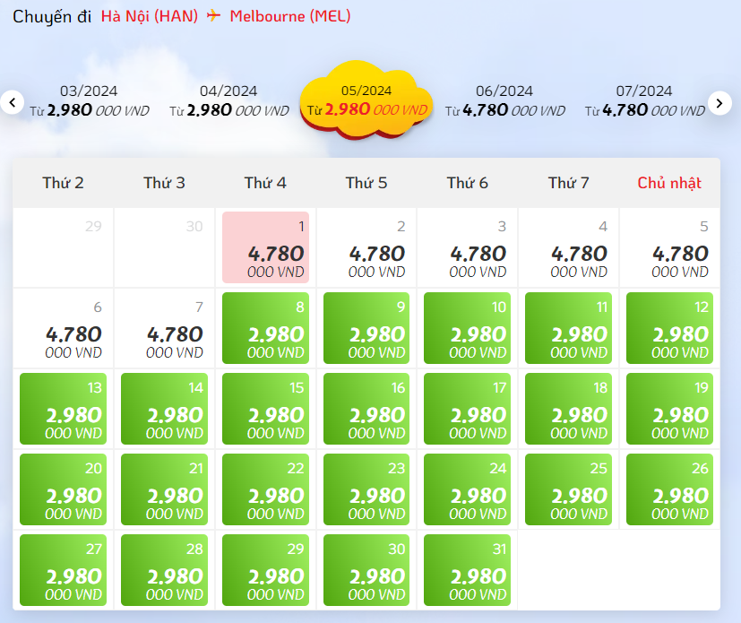Advance to later months with right arrow
The height and width of the screenshot is (623, 741).
click(x=719, y=102)
